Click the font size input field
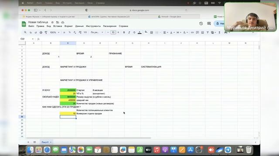The image size is (279, 156). coord(113,32)
